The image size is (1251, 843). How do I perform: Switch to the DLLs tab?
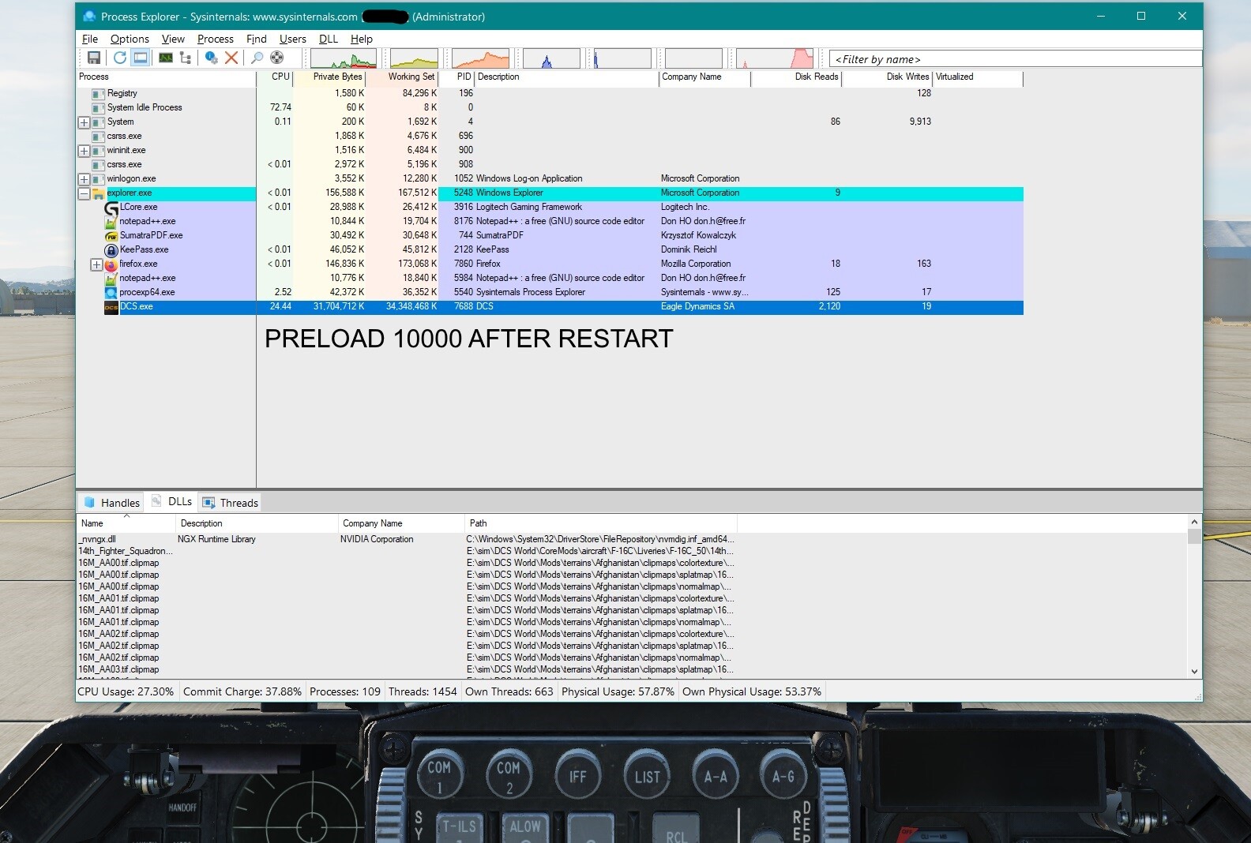pyautogui.click(x=171, y=502)
